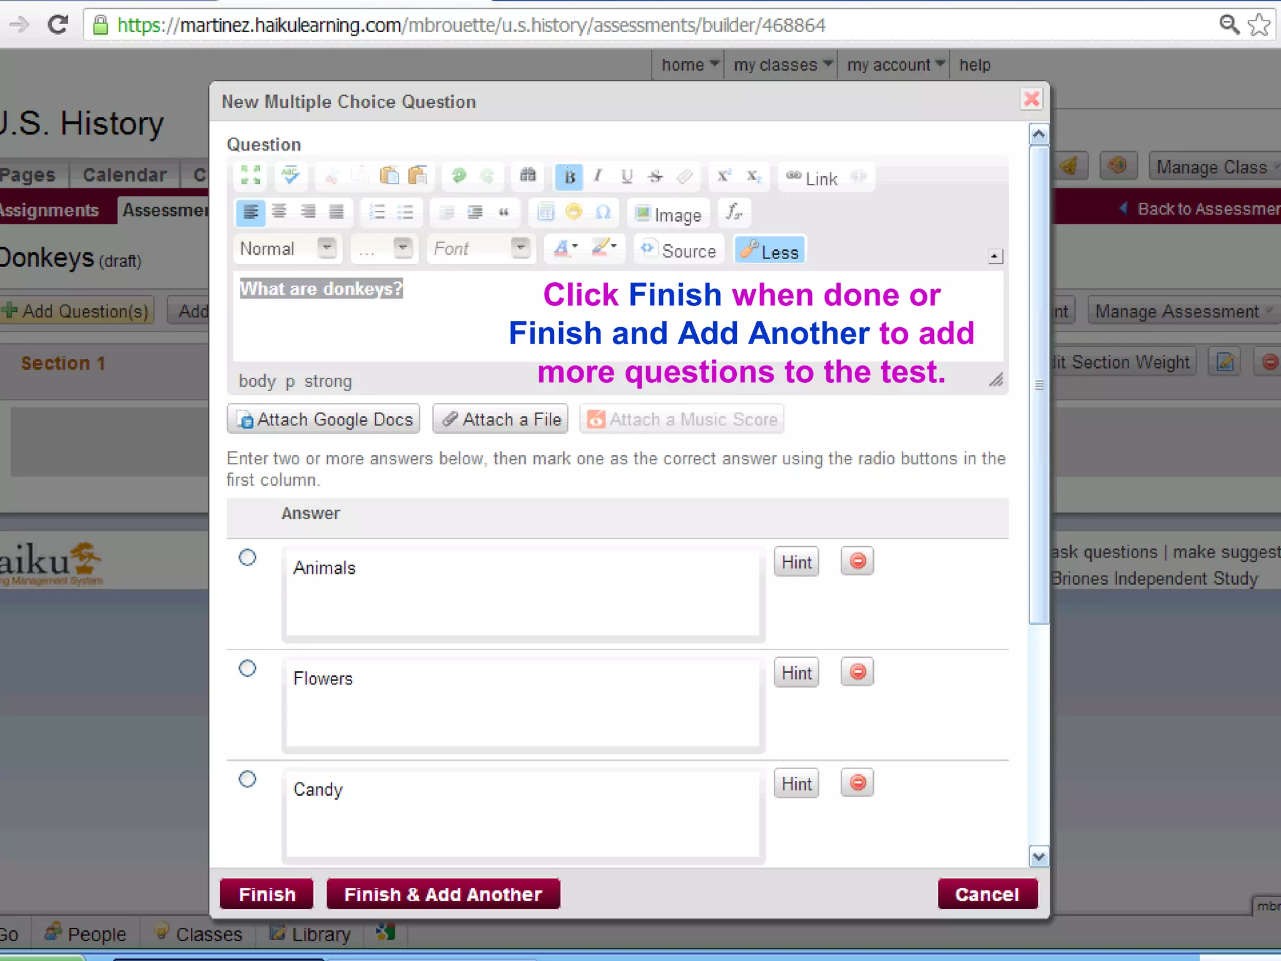Viewport: 1281px width, 961px height.
Task: Insert a table into the question
Action: (545, 212)
